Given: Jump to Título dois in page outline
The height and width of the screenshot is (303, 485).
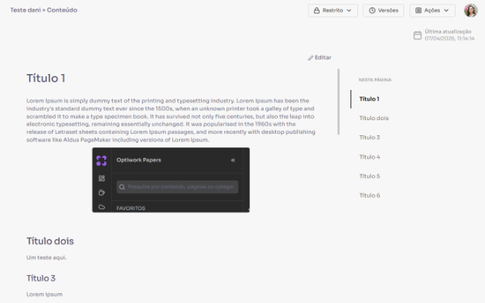Looking at the screenshot, I should pos(374,118).
